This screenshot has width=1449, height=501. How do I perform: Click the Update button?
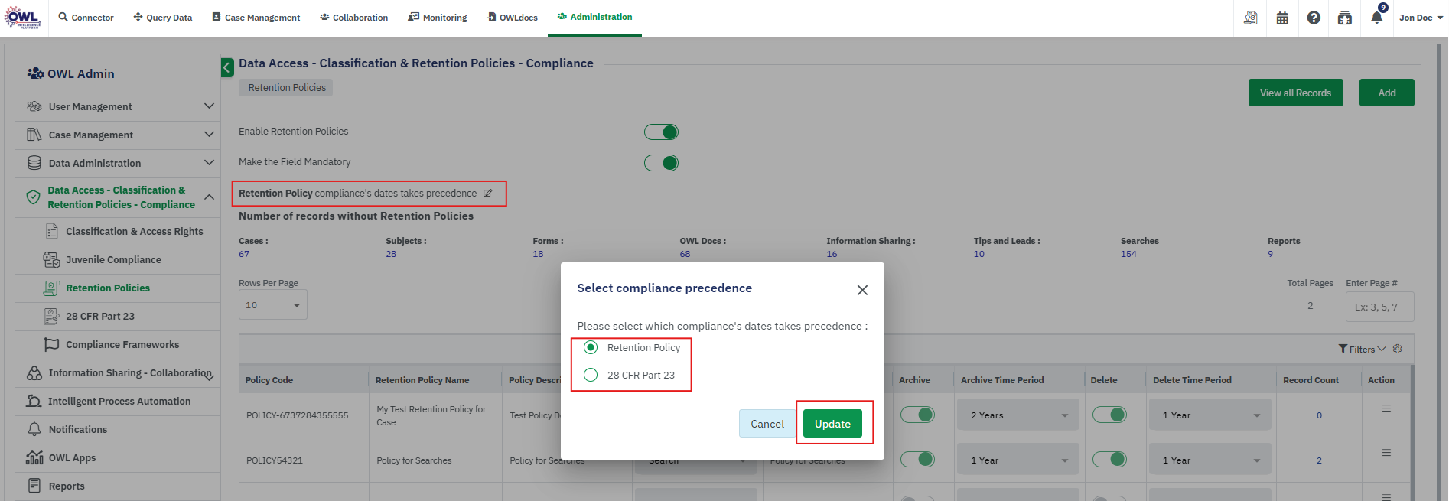click(x=832, y=424)
